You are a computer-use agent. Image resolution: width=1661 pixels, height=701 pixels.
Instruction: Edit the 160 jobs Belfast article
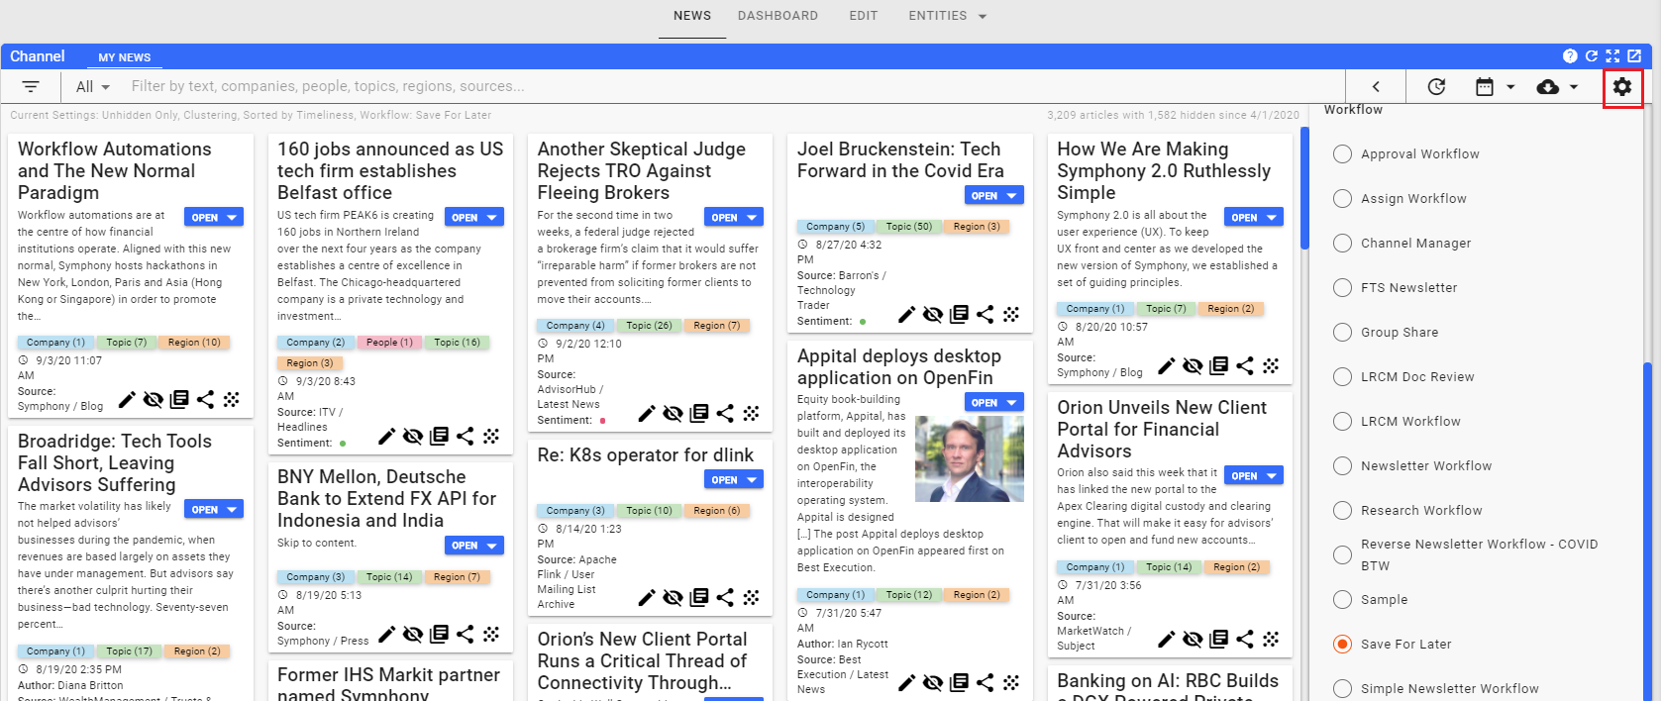coord(387,436)
